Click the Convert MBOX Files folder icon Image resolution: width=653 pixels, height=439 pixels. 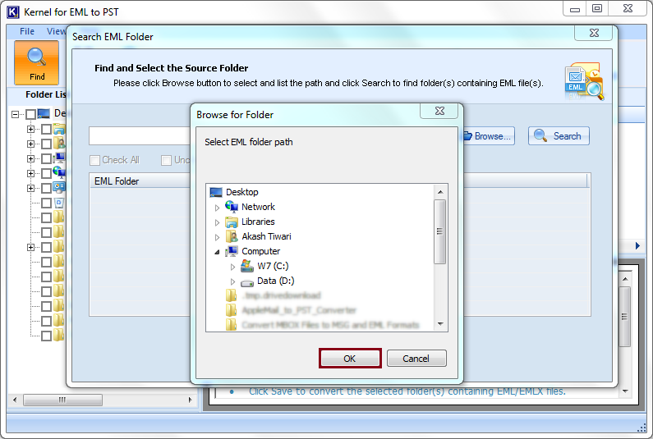(231, 325)
